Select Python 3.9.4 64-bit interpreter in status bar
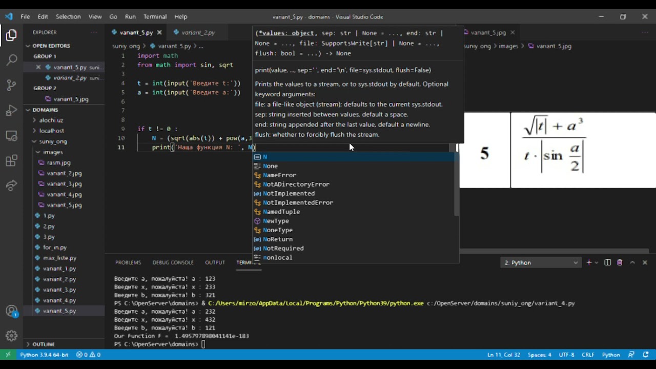Image resolution: width=656 pixels, height=369 pixels. [x=44, y=355]
